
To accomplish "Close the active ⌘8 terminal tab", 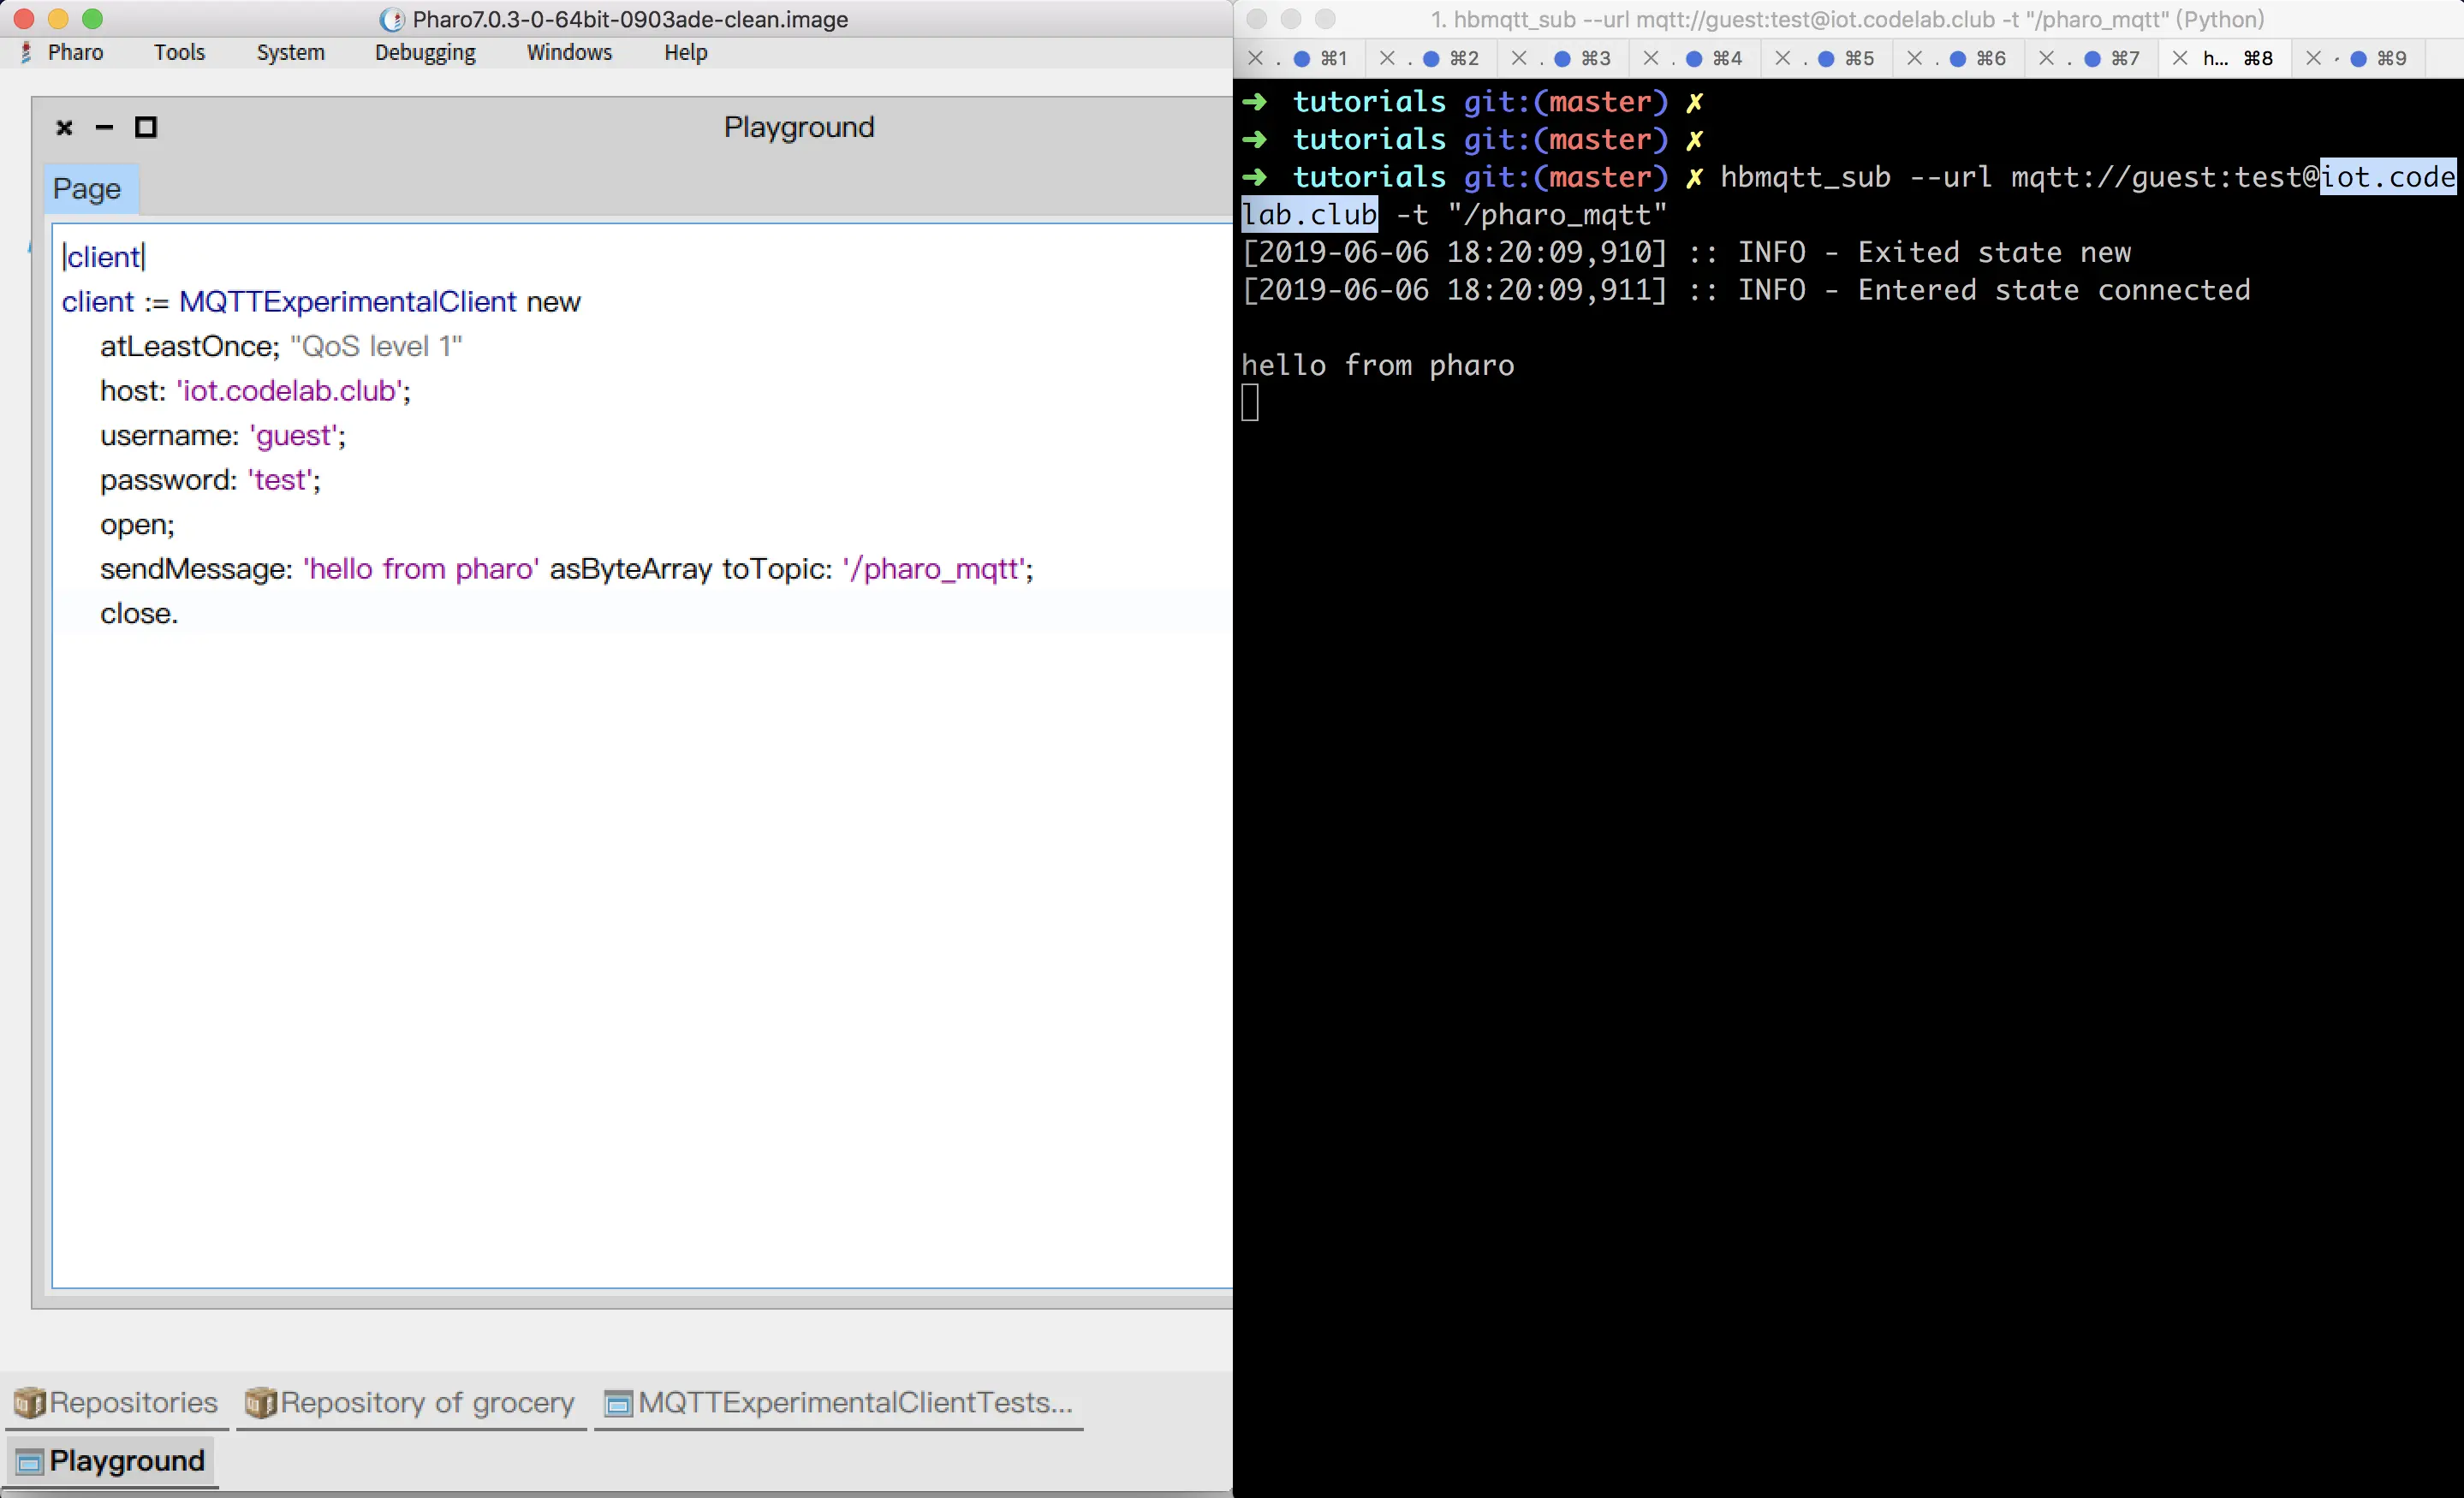I will (x=2180, y=58).
